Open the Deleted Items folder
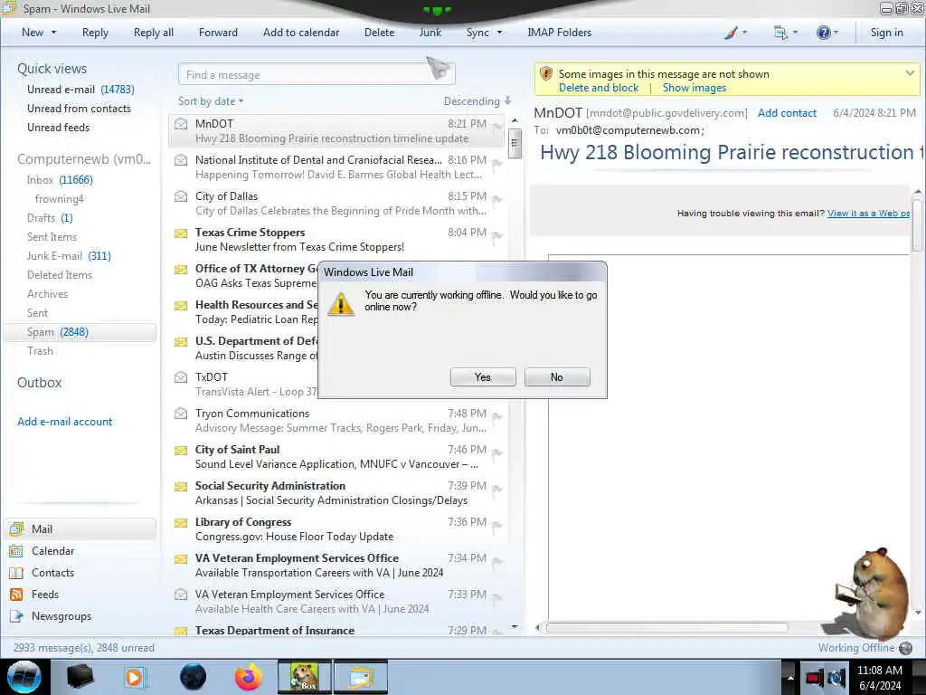Image resolution: width=926 pixels, height=695 pixels. [59, 275]
